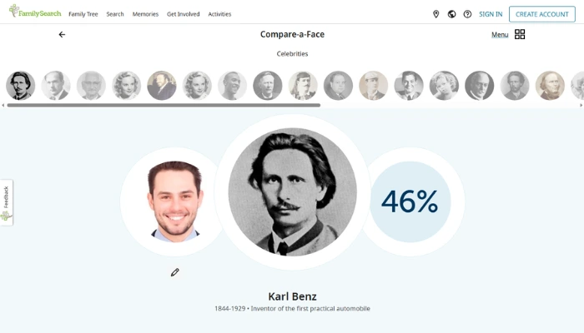Click the uploaded smiling man photo
The image size is (584, 333).
click(x=174, y=201)
